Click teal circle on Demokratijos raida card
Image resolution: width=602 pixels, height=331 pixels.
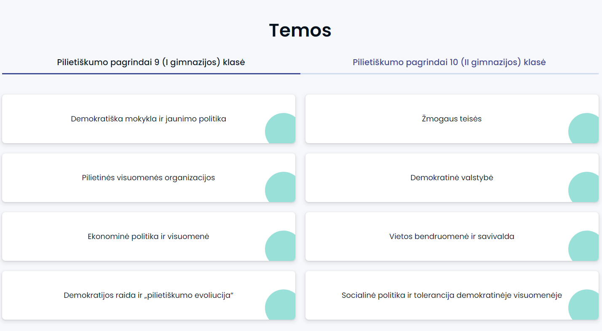[x=281, y=305]
